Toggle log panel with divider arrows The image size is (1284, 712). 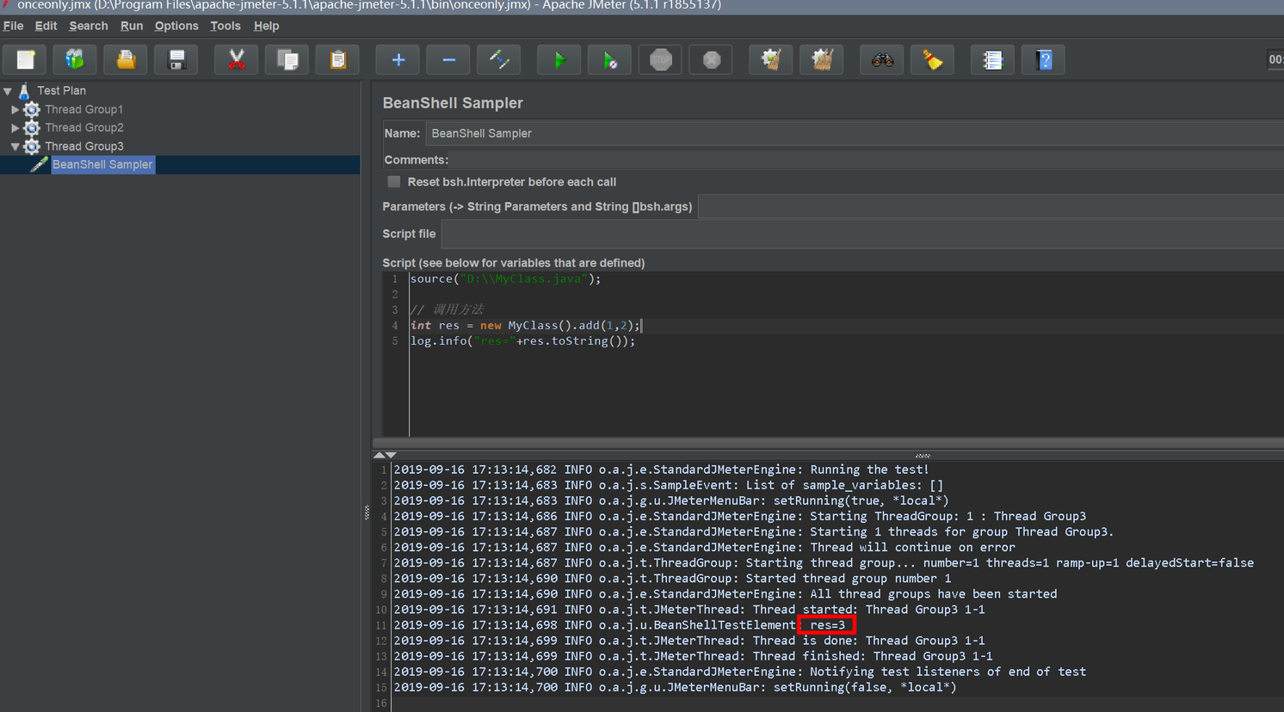click(385, 455)
